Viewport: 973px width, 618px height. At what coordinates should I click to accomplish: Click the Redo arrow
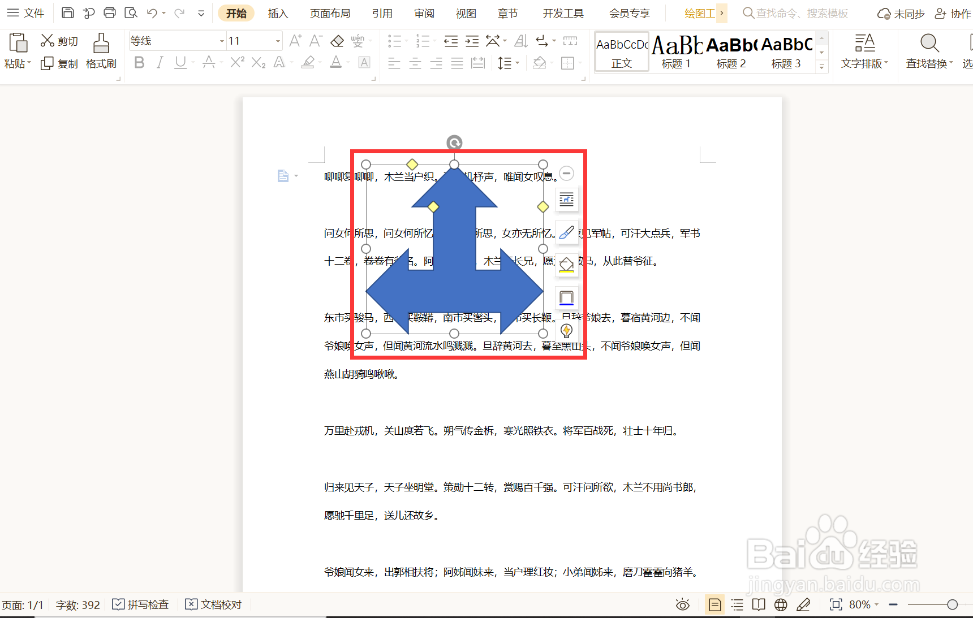pyautogui.click(x=179, y=13)
